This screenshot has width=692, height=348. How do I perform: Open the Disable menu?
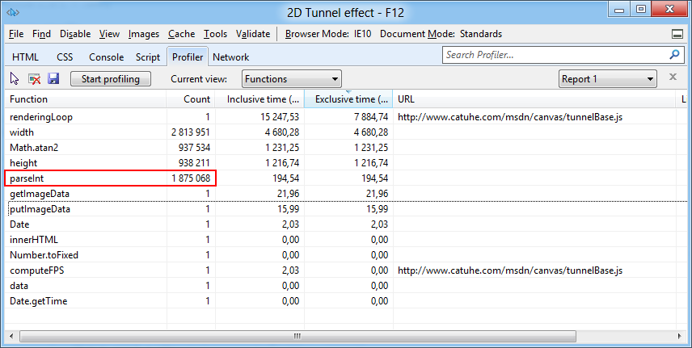(75, 34)
